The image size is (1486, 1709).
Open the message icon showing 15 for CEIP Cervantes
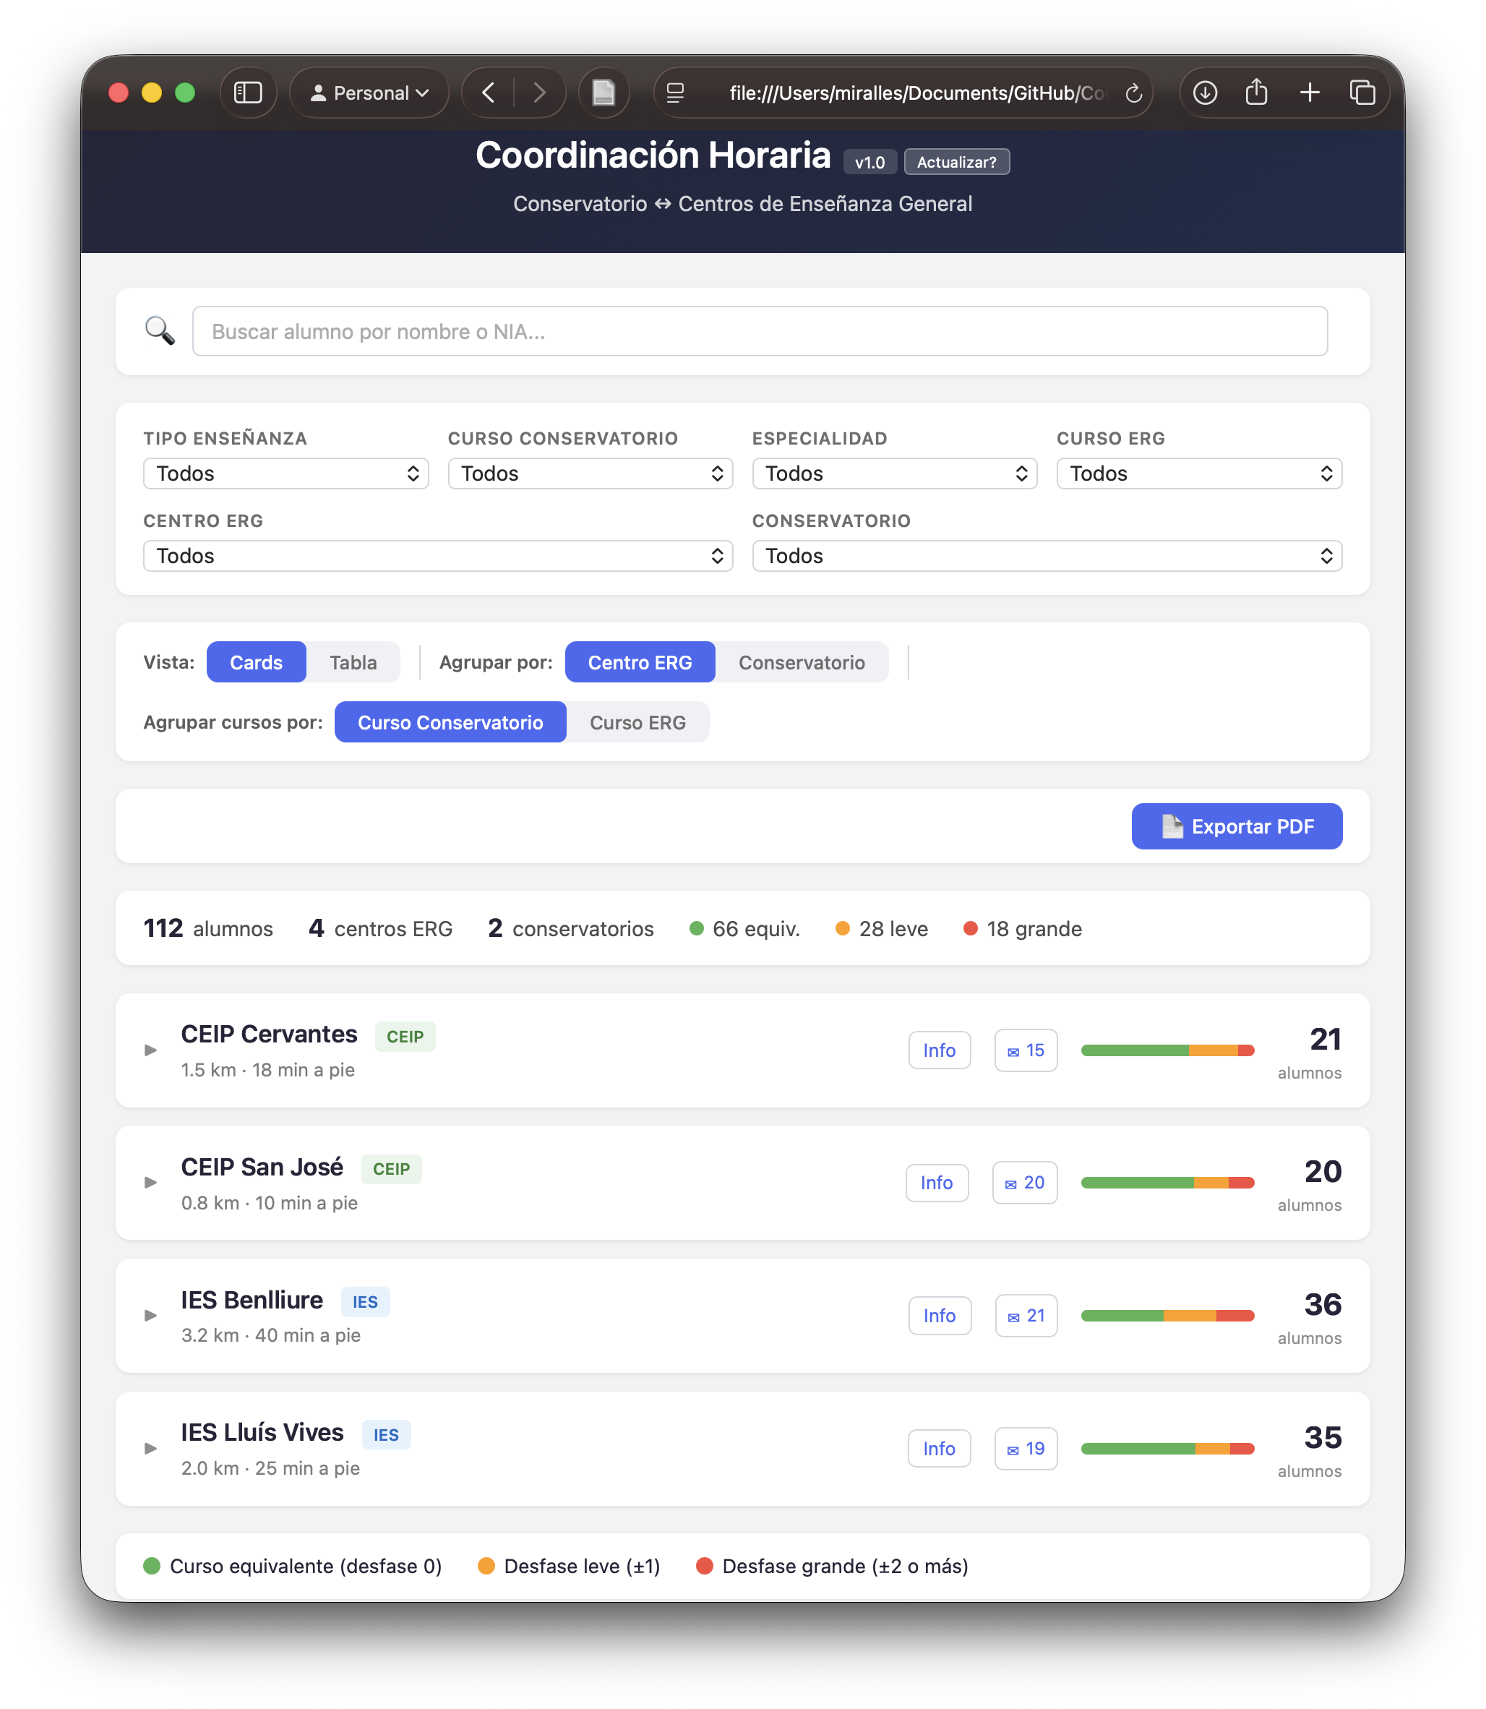[1025, 1050]
